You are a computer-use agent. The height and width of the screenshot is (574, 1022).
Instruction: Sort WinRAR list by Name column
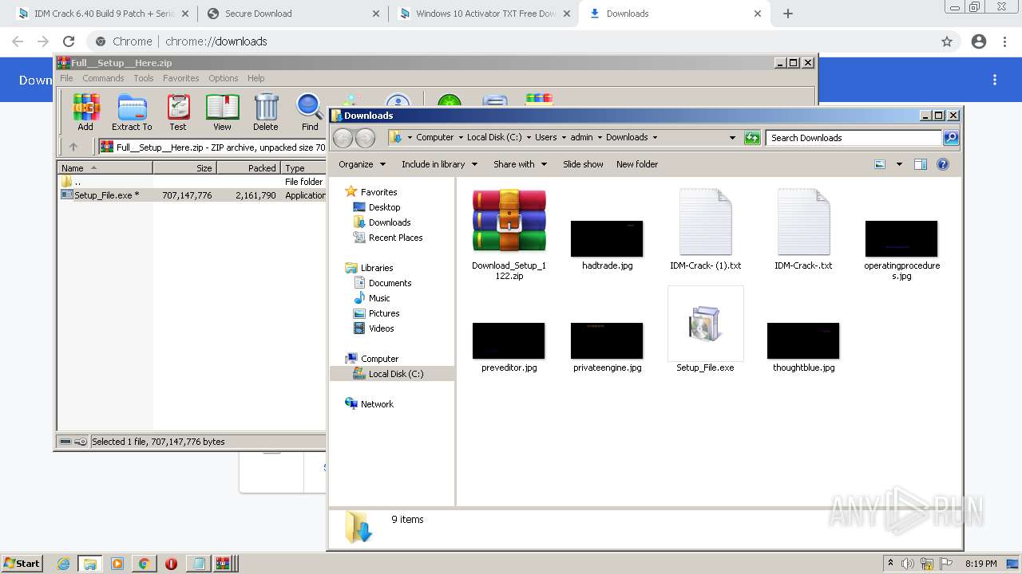coord(105,168)
